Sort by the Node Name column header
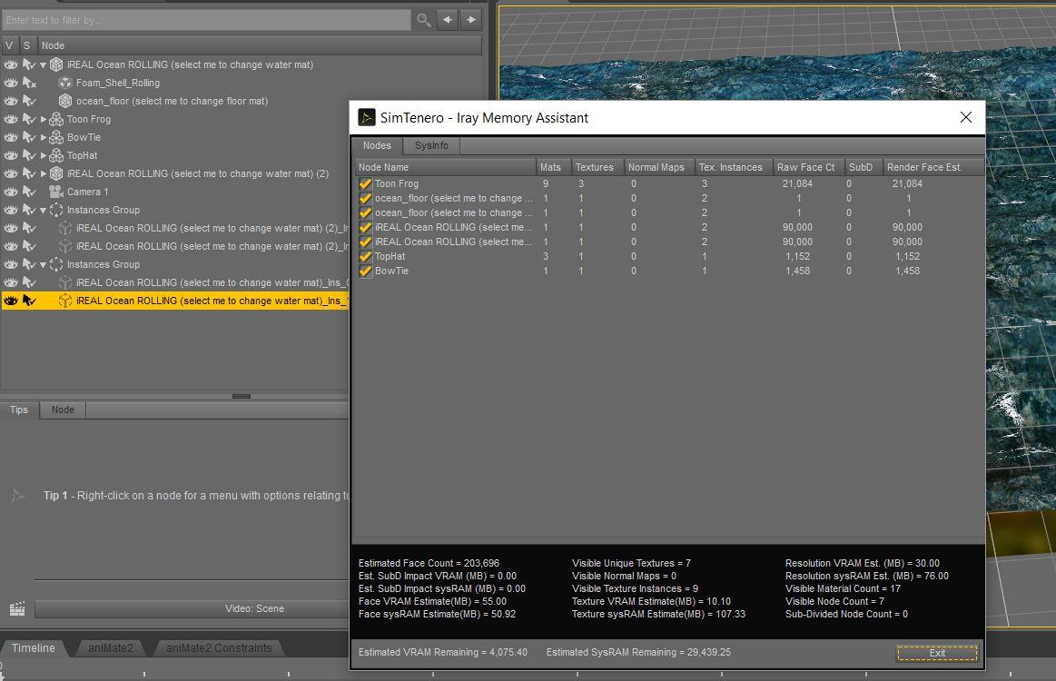 pos(445,167)
